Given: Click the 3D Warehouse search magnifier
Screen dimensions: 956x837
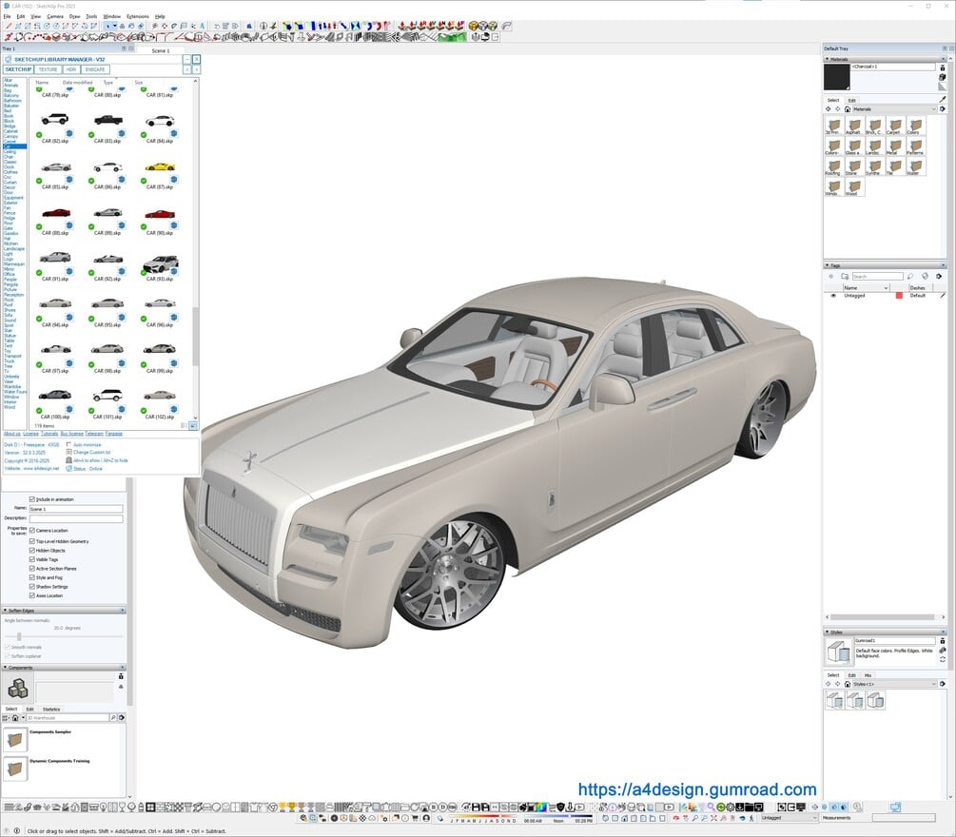Looking at the screenshot, I should [x=113, y=717].
